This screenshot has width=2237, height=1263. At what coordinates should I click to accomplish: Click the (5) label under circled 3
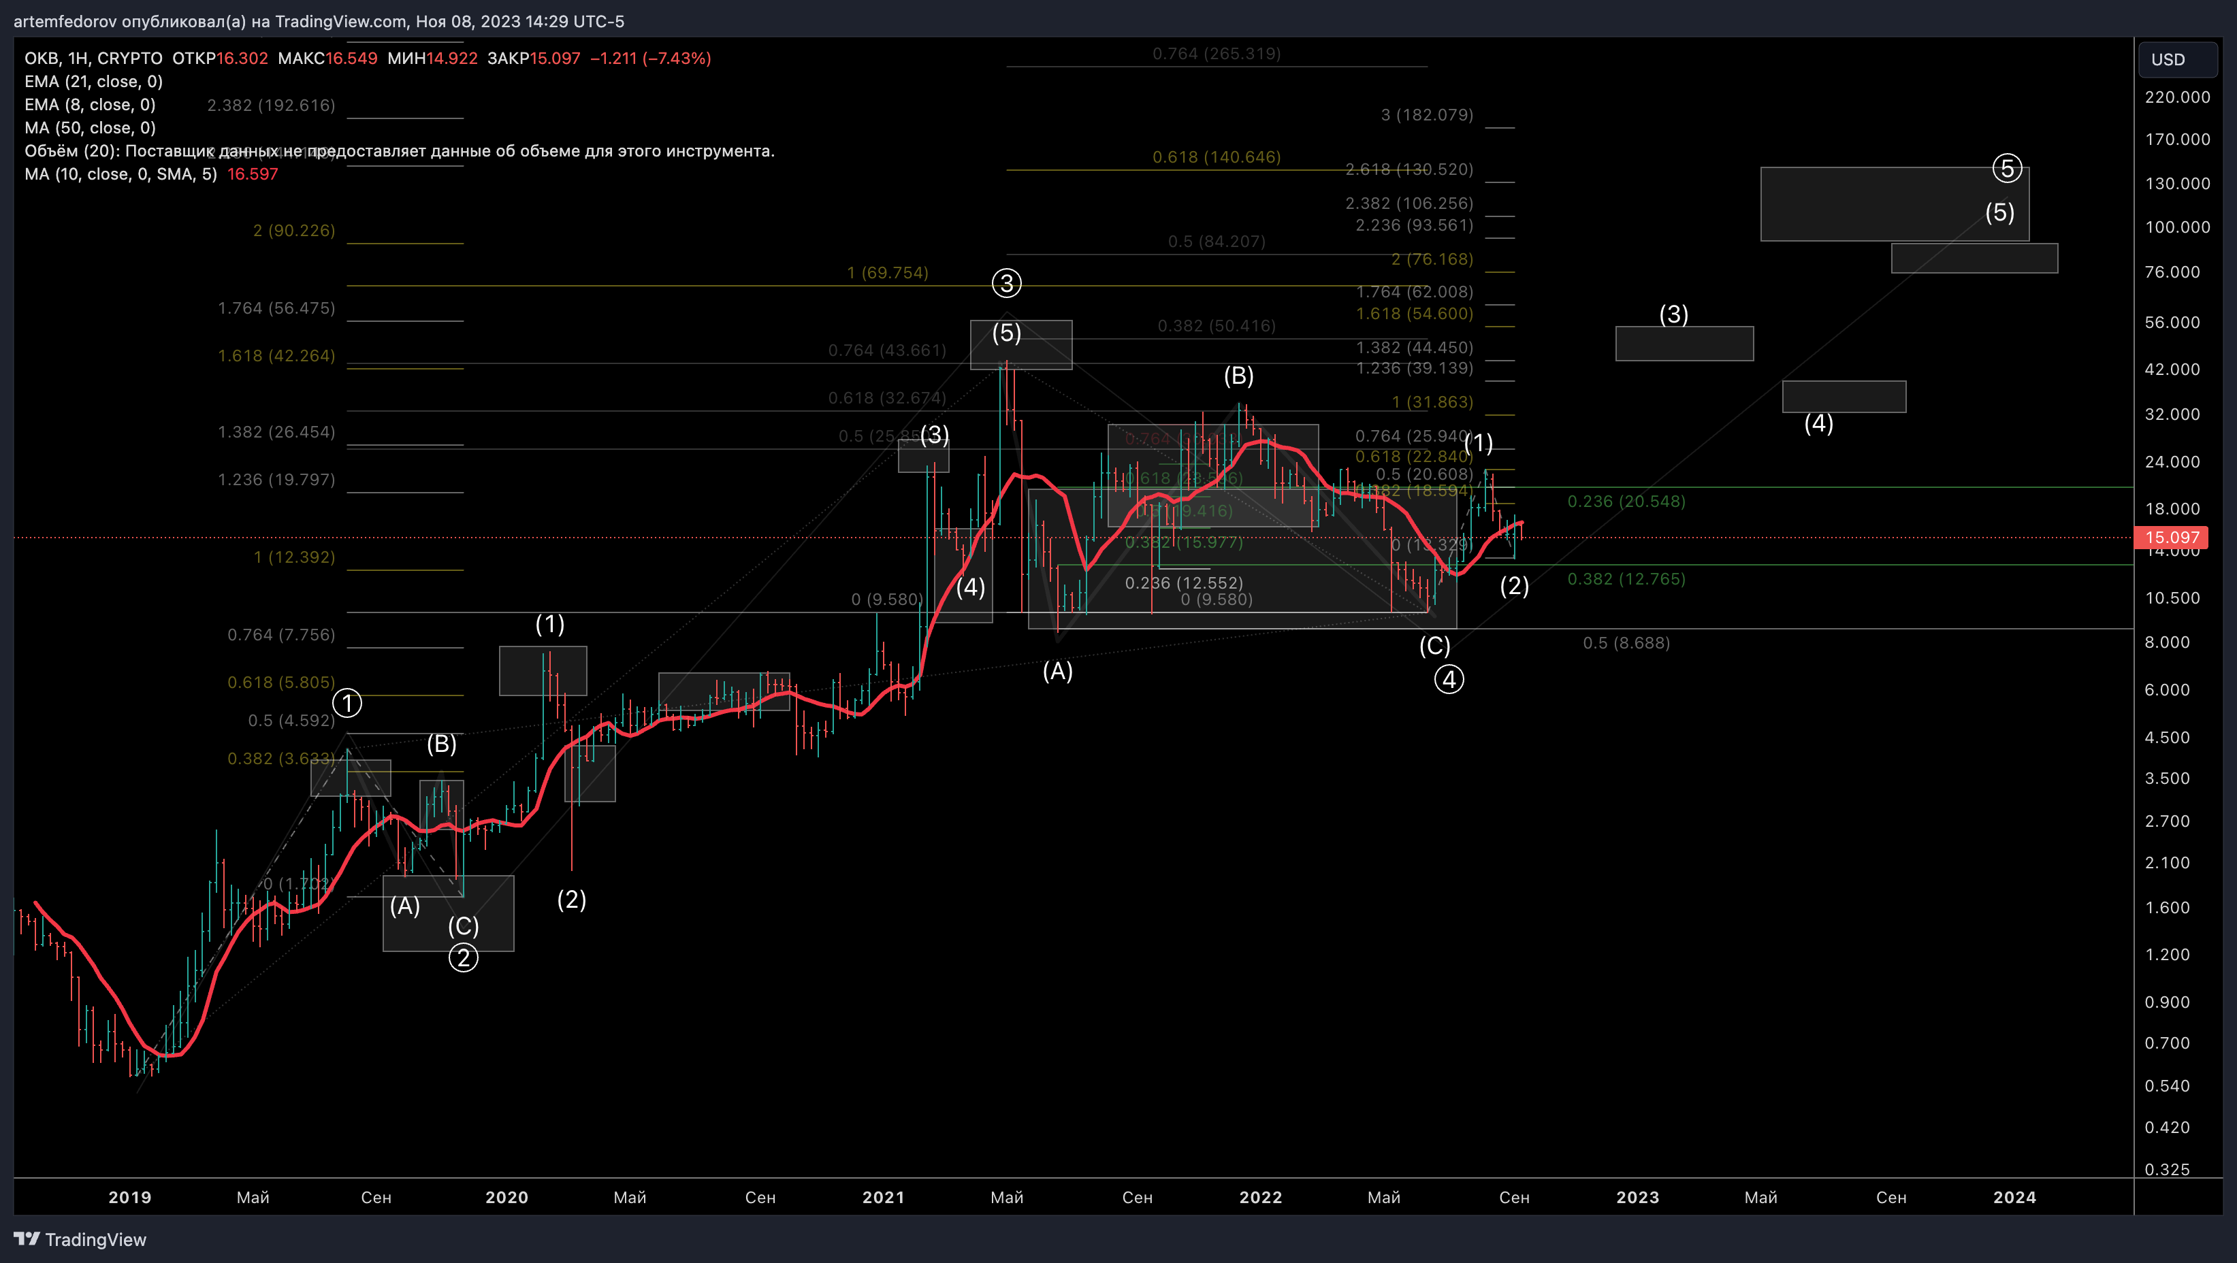click(x=1006, y=333)
